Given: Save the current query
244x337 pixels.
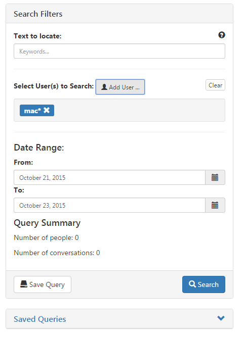Looking at the screenshot, I should point(43,284).
